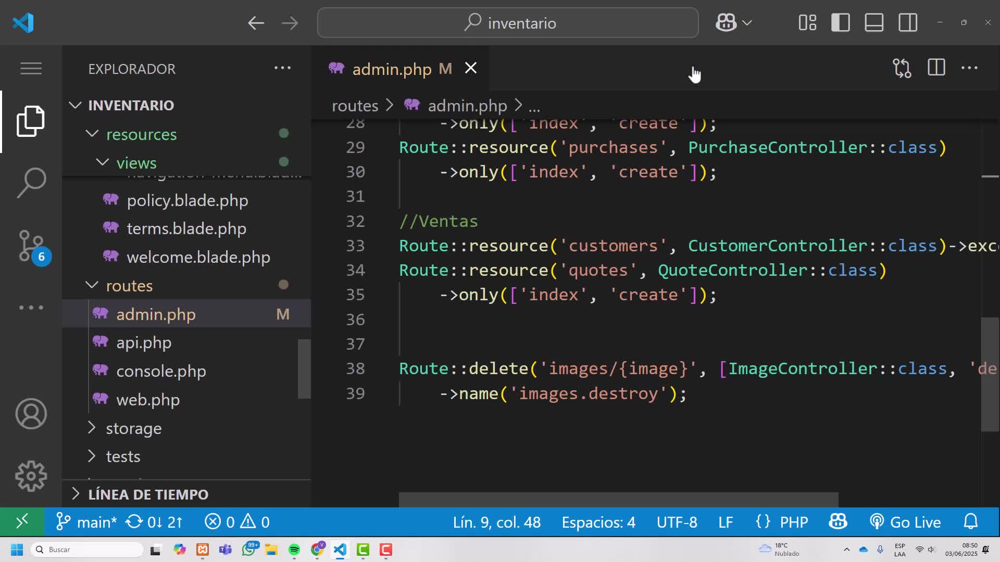
Task: Expand the storage folder
Action: (92, 428)
